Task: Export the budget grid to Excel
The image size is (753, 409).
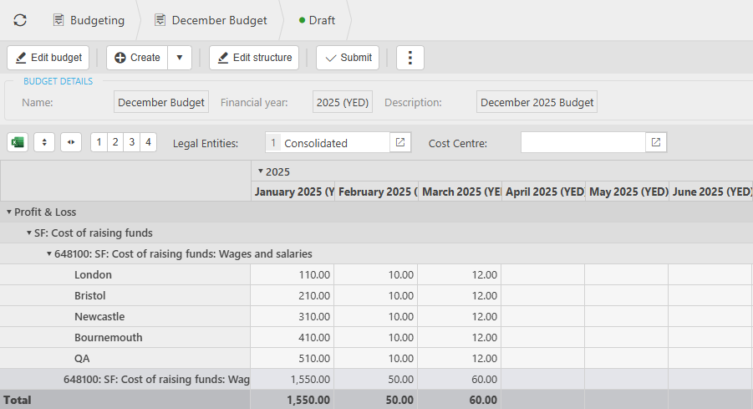Action: point(18,142)
